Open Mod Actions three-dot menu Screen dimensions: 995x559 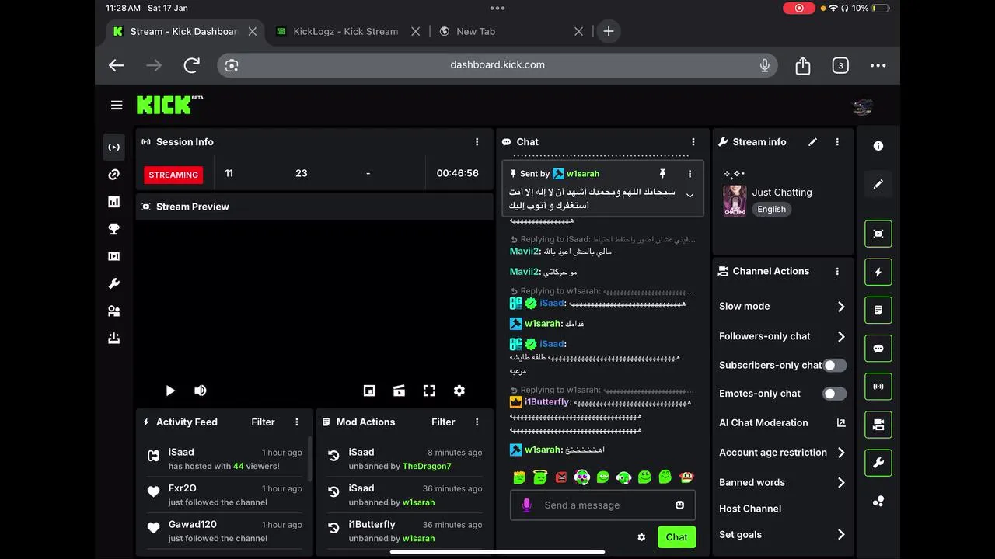click(477, 422)
